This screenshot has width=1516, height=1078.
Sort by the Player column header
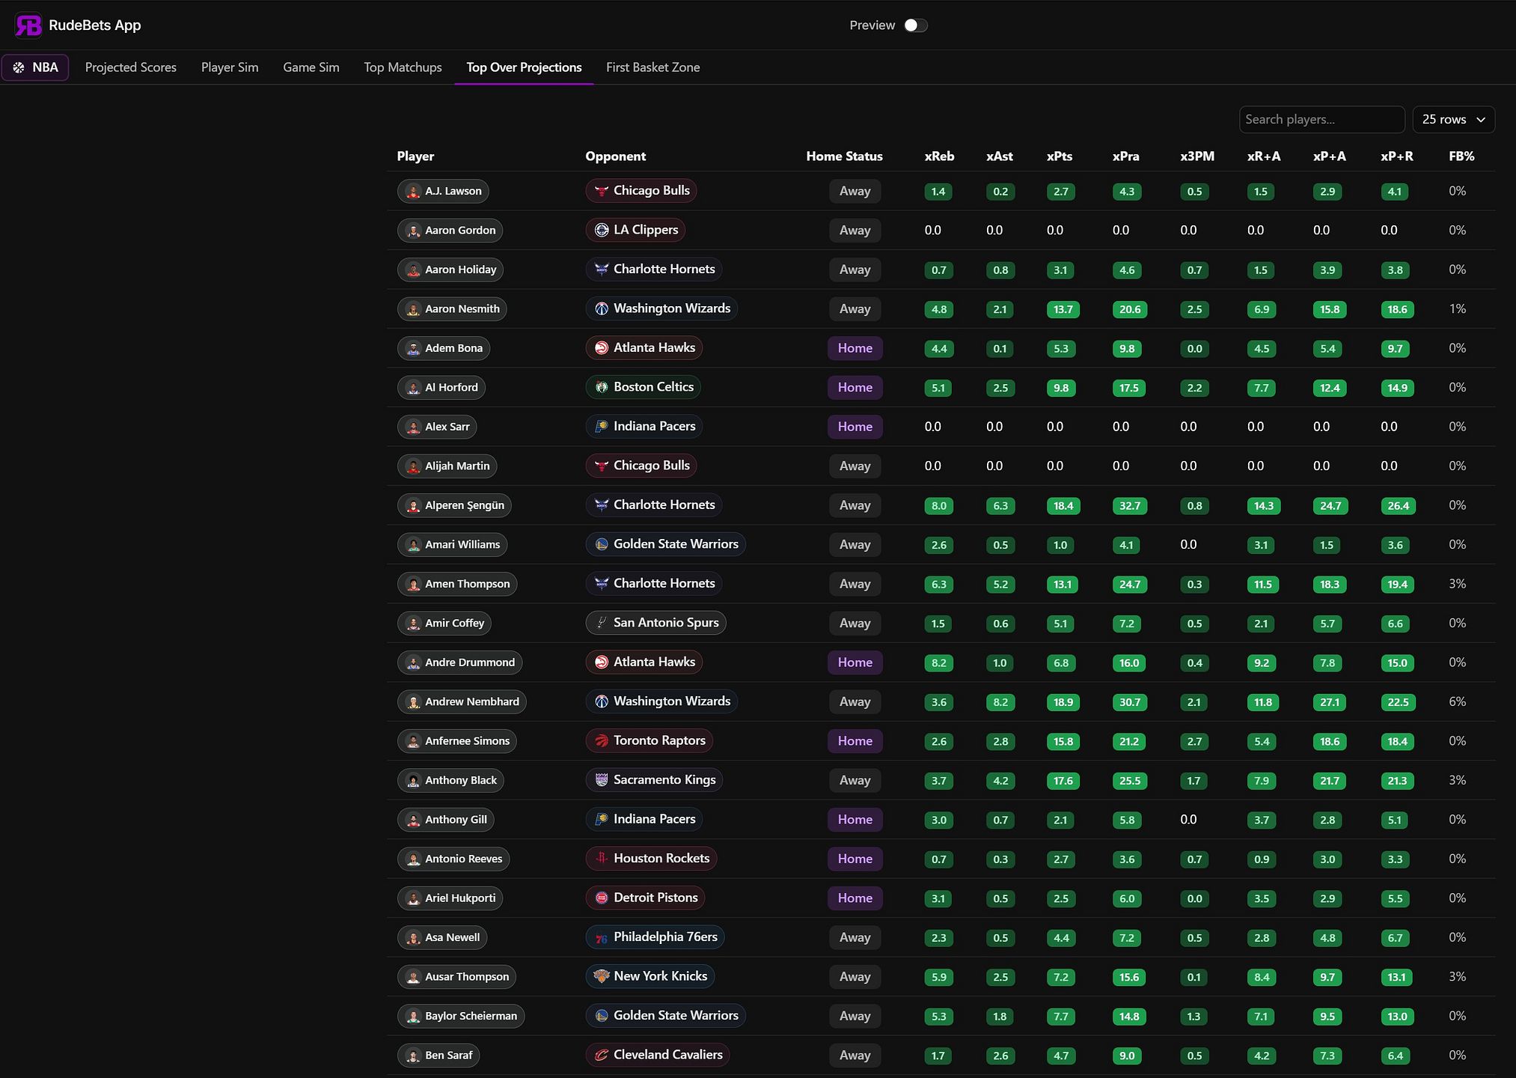(x=415, y=156)
